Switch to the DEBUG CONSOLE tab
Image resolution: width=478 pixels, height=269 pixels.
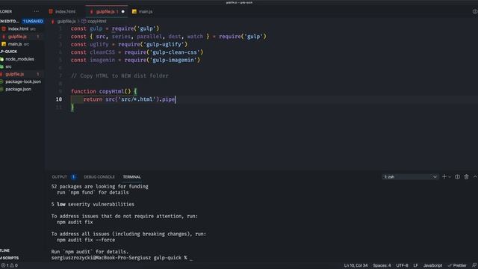99,177
